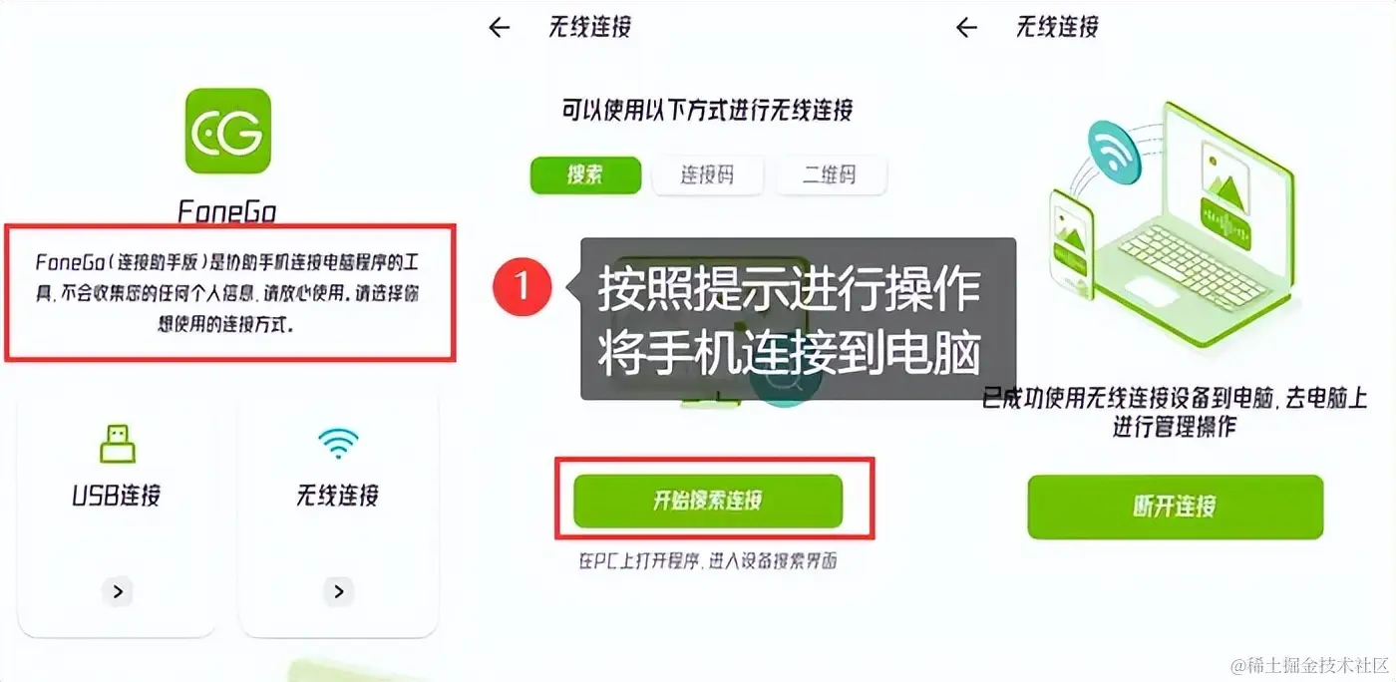Click the red number 1 step badge
The width and height of the screenshot is (1396, 682).
(522, 288)
